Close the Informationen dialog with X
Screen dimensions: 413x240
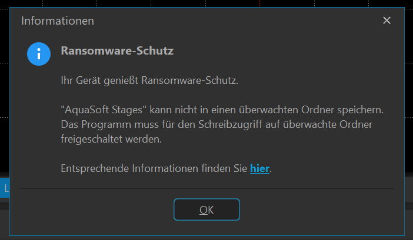(x=387, y=21)
